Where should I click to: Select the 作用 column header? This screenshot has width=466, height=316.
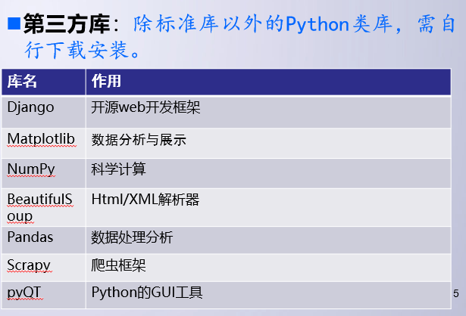(x=268, y=82)
